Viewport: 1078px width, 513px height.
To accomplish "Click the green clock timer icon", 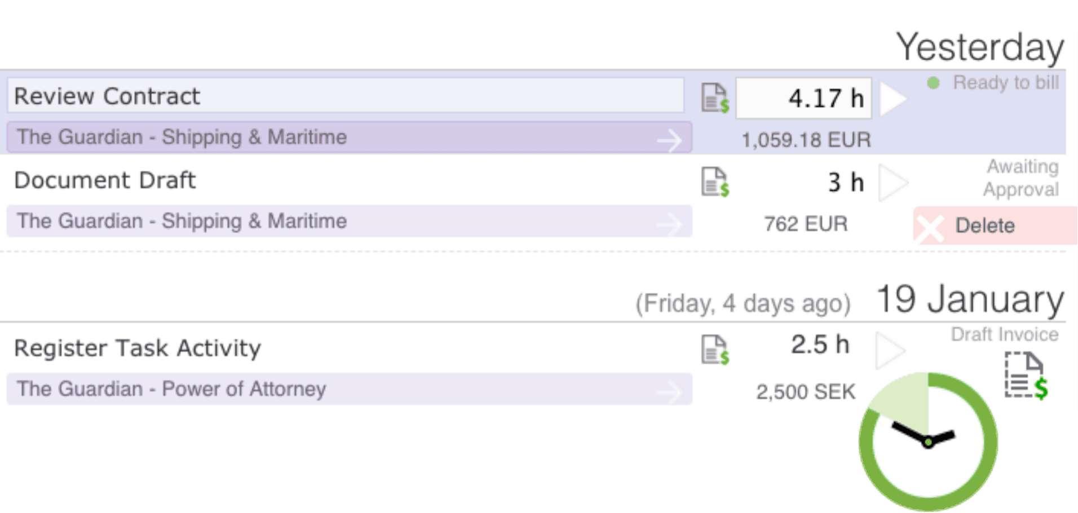I will tap(928, 441).
